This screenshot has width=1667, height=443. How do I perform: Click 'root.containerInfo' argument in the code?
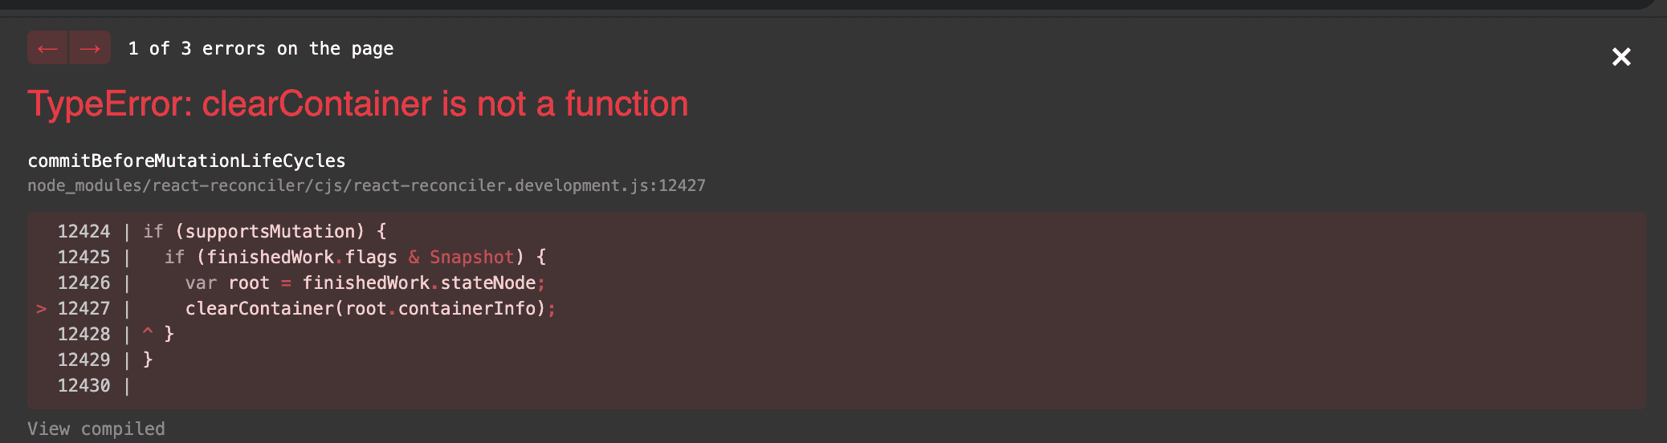[x=440, y=309]
